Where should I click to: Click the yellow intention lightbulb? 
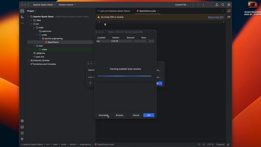105,24
